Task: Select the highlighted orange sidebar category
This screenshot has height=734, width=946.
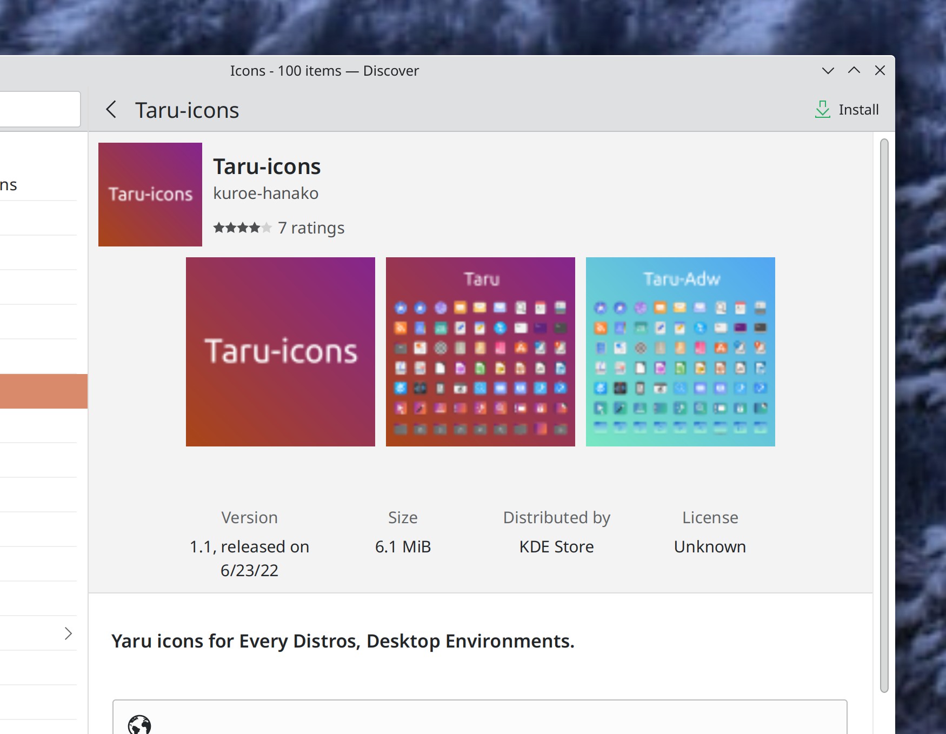Action: click(x=43, y=391)
